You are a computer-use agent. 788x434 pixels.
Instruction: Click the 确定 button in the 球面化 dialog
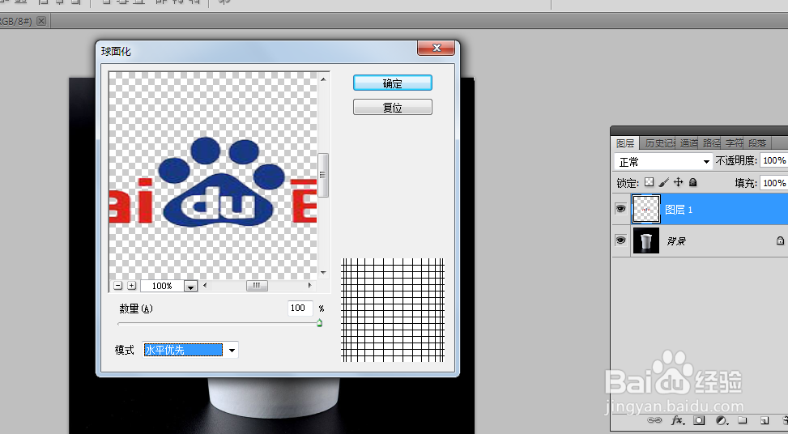coord(393,83)
